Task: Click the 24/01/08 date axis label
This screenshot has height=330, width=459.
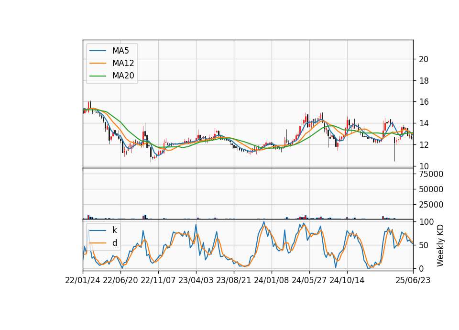Action: (x=272, y=280)
